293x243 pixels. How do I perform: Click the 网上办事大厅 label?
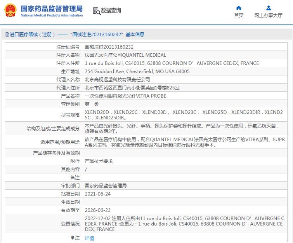click(268, 15)
